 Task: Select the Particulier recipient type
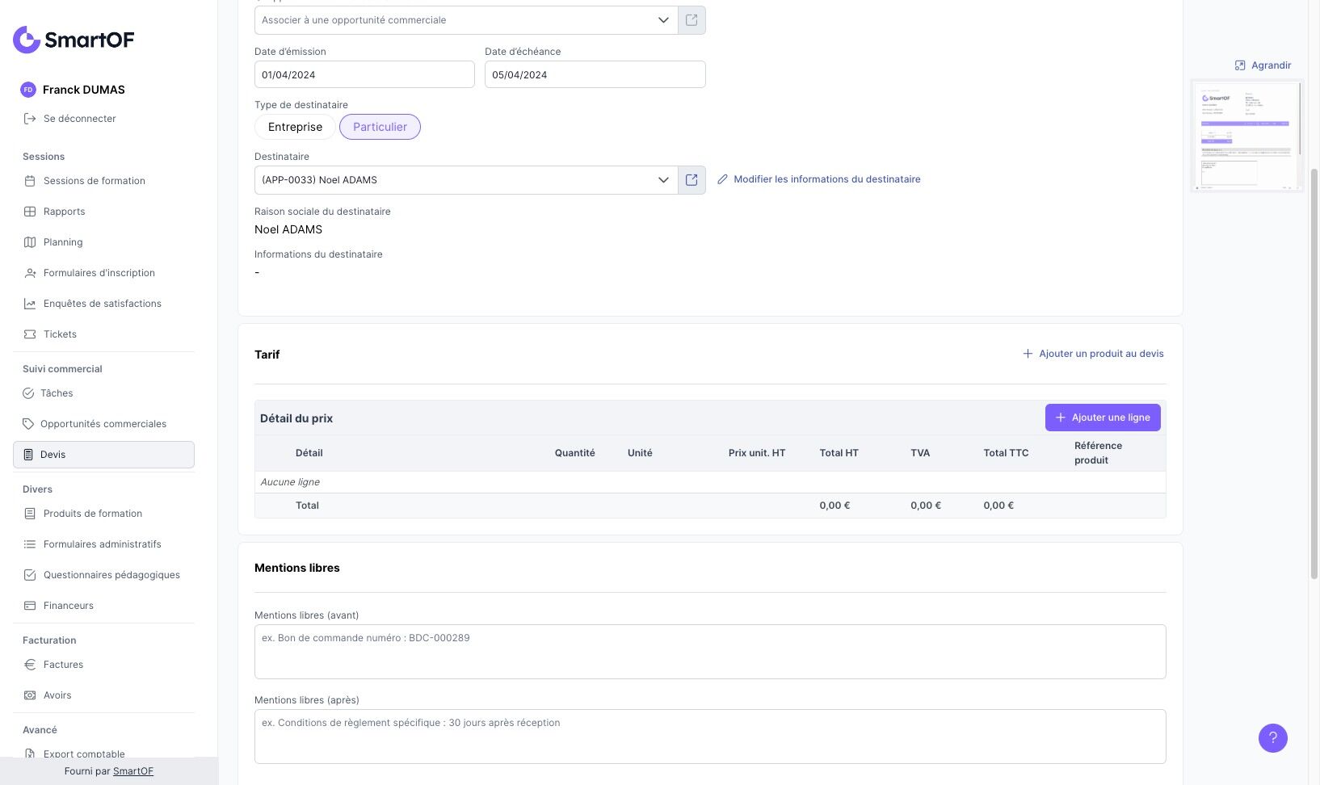click(380, 127)
